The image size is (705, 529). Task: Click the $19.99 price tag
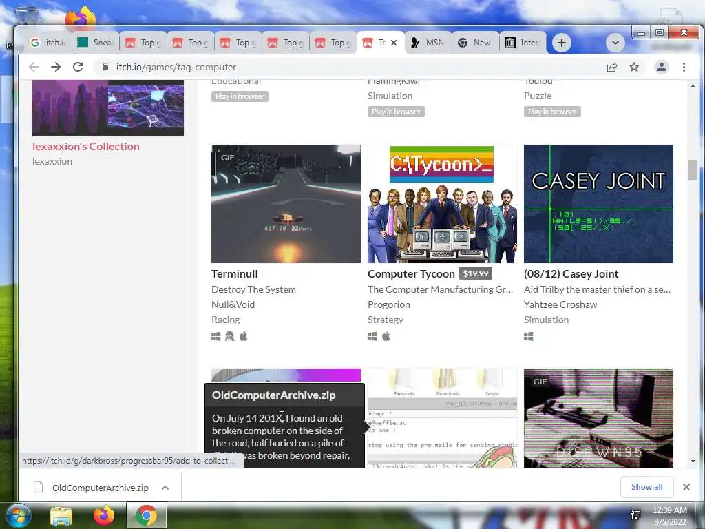pyautogui.click(x=475, y=273)
